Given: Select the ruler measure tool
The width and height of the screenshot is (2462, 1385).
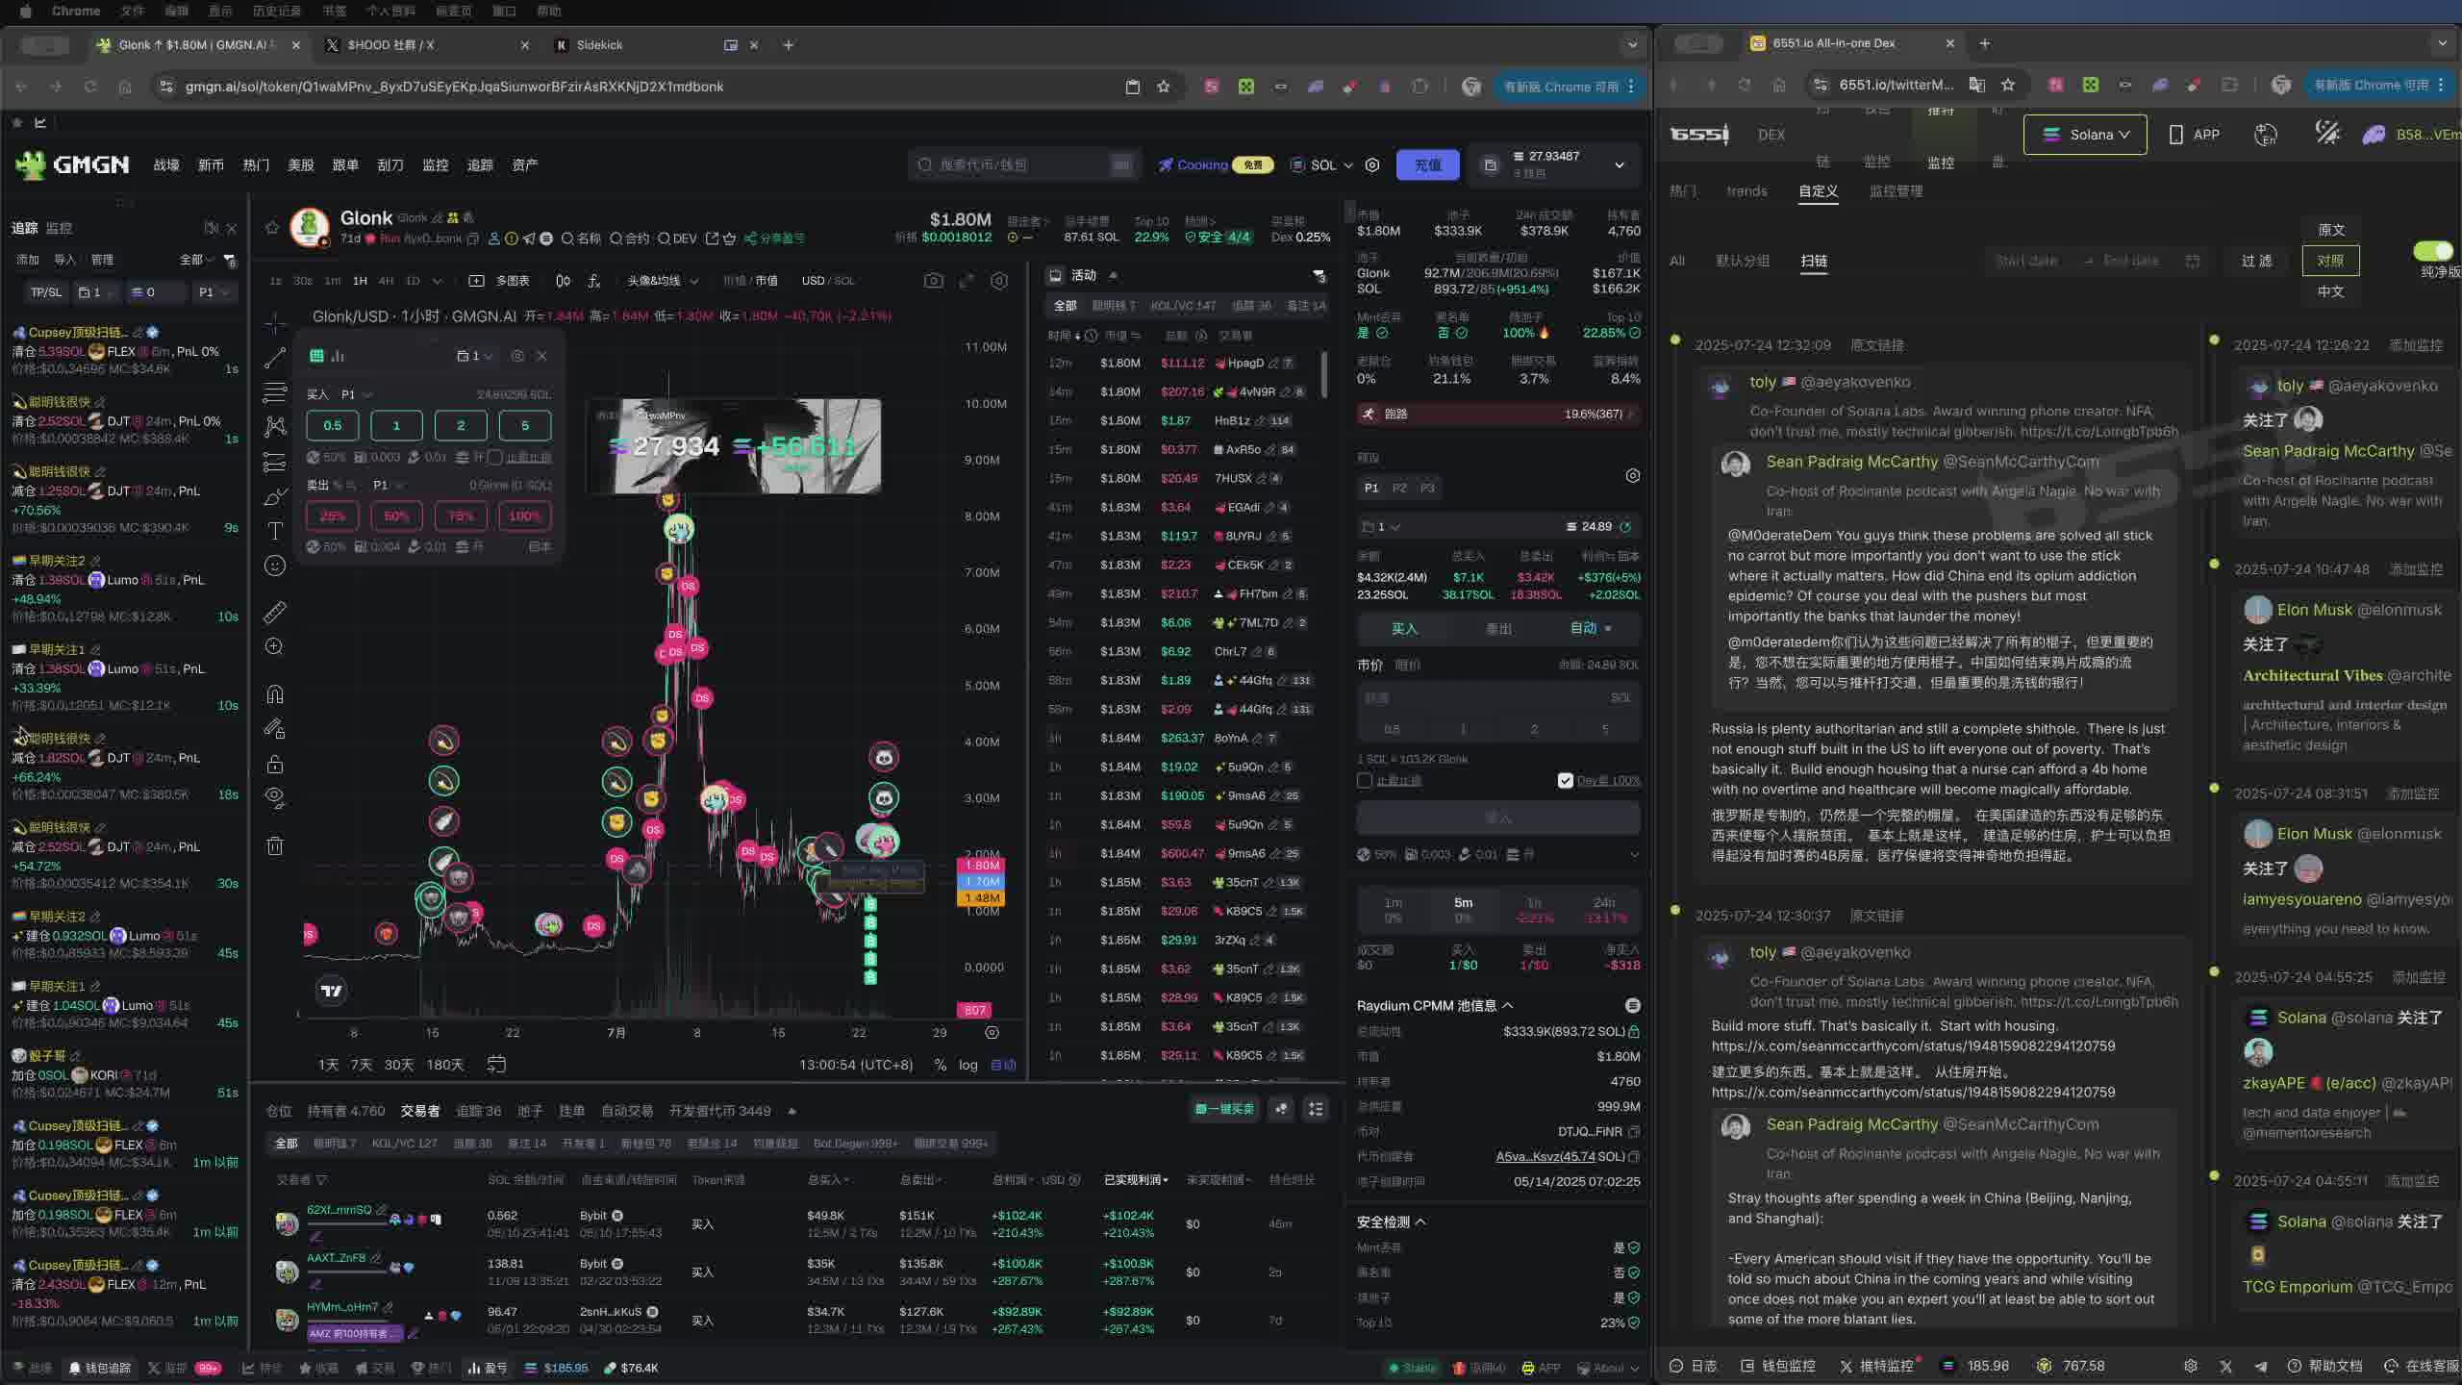Looking at the screenshot, I should click(275, 612).
